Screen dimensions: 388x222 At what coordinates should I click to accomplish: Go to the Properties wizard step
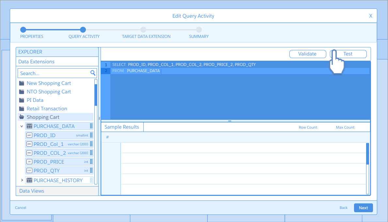23,30
